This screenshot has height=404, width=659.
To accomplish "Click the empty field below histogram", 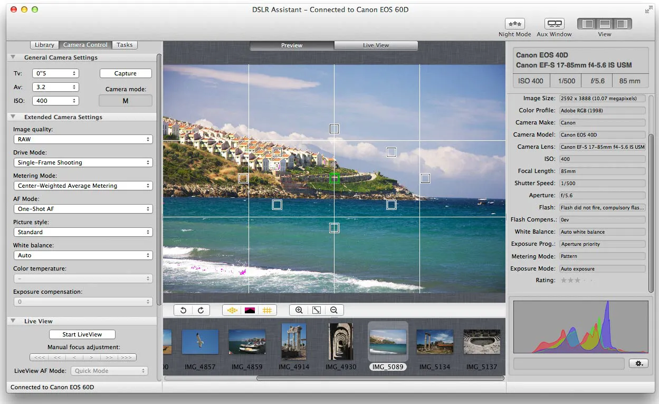I will pos(569,363).
